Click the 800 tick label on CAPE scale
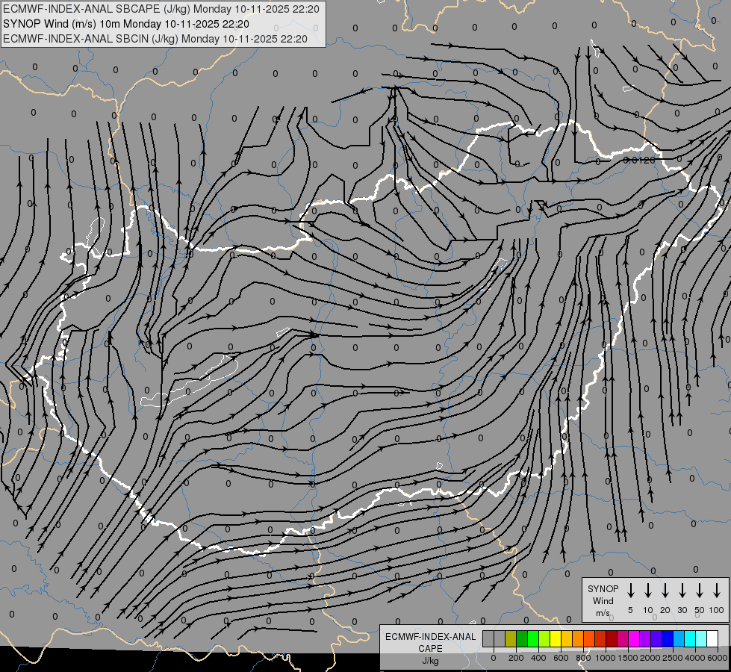The image size is (731, 672). (583, 658)
